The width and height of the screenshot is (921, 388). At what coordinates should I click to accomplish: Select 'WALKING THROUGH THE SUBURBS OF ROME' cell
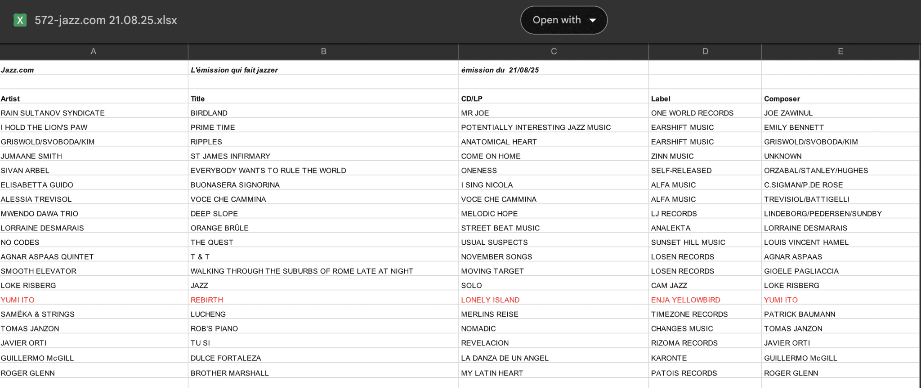click(323, 269)
